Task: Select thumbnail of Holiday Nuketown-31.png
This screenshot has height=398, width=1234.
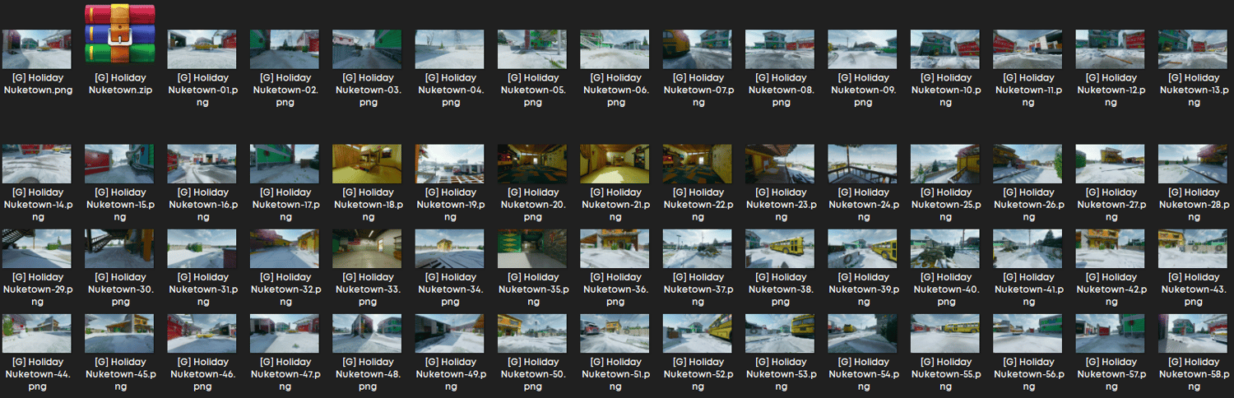Action: 202,248
